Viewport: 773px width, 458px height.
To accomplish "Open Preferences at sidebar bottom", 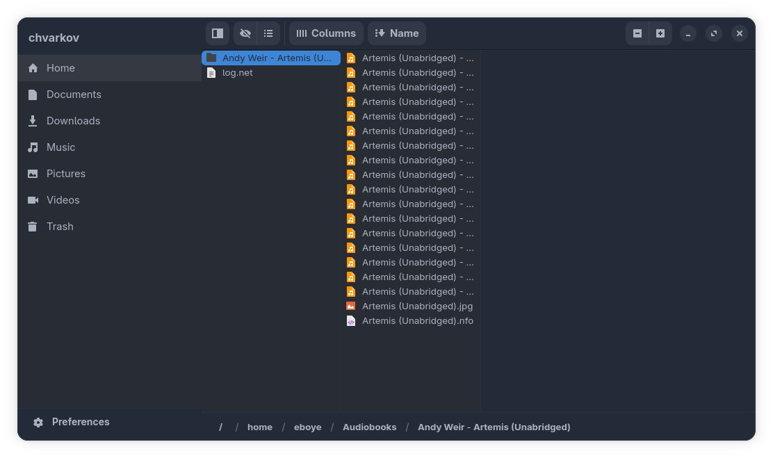I will click(x=72, y=422).
